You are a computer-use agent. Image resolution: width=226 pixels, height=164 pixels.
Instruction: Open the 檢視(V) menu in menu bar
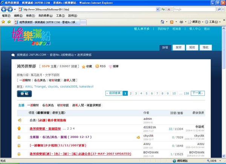click(31, 16)
